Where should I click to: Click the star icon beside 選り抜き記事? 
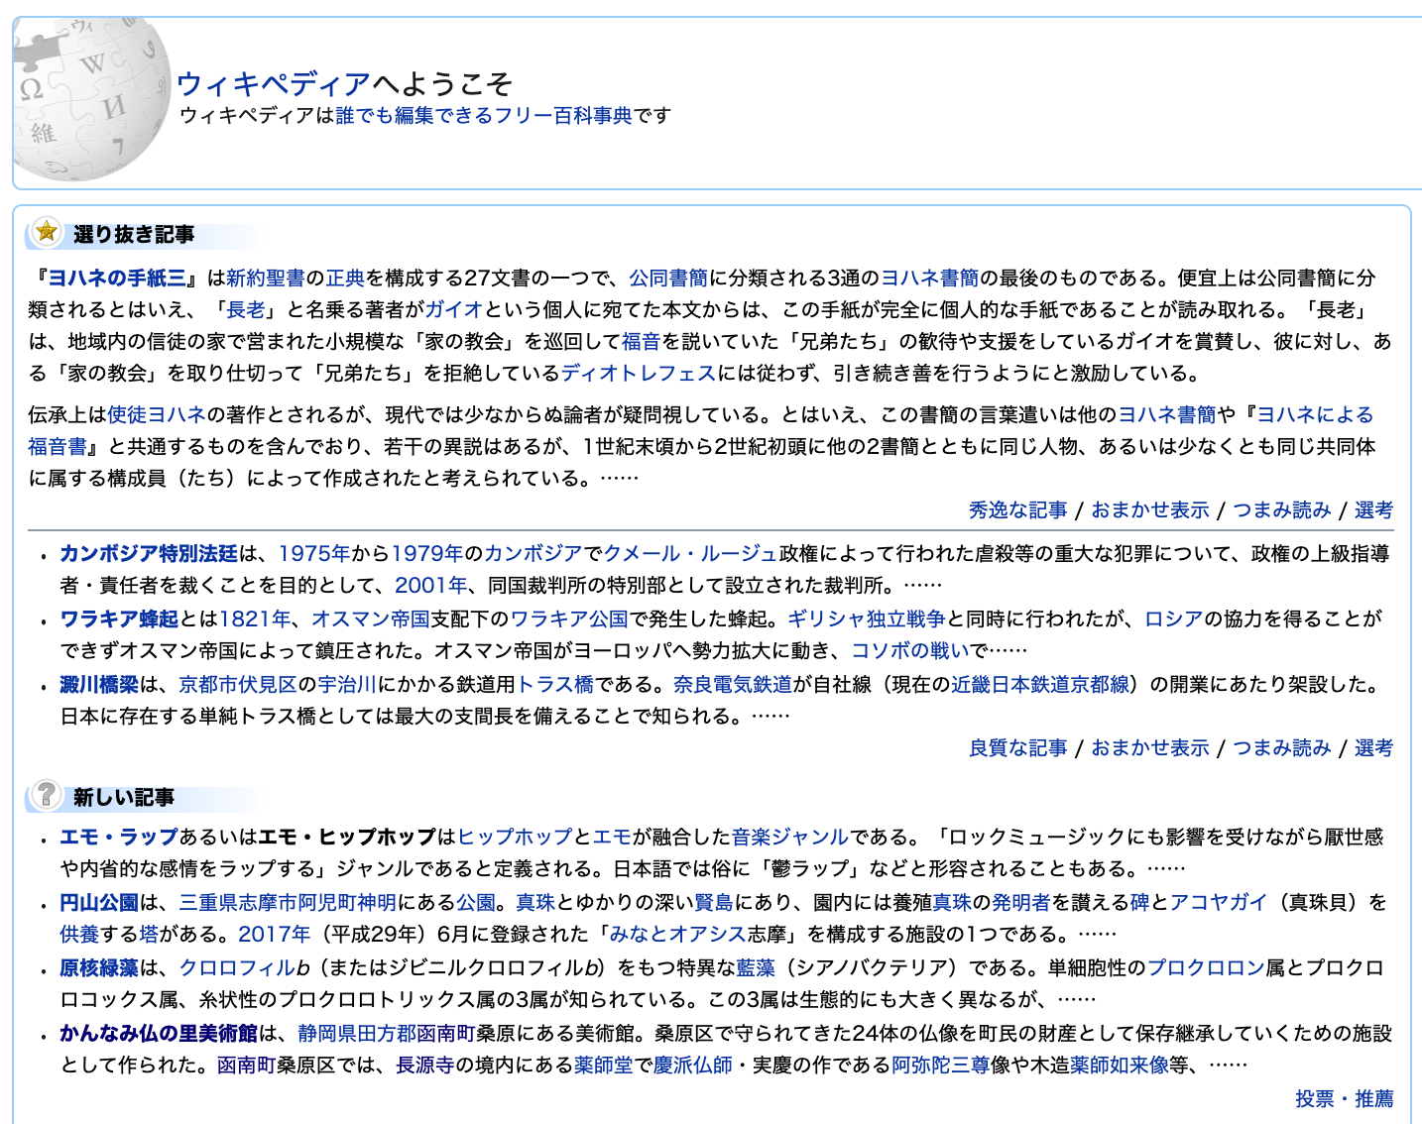point(46,233)
